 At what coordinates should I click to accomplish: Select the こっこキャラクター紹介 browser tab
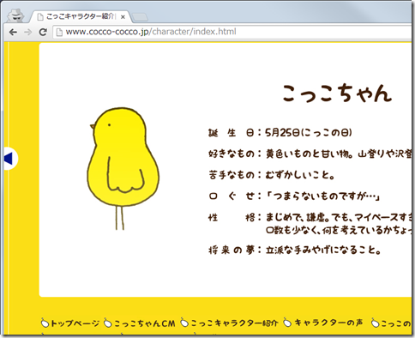tap(80, 16)
